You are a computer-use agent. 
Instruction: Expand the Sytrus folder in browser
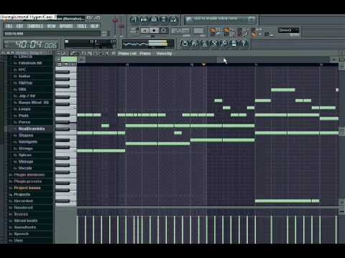click(25, 155)
